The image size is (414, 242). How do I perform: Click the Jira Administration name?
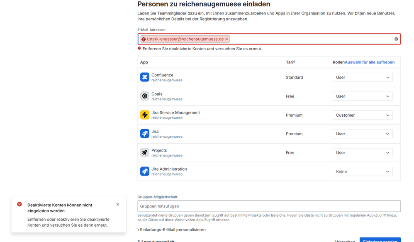tap(169, 169)
